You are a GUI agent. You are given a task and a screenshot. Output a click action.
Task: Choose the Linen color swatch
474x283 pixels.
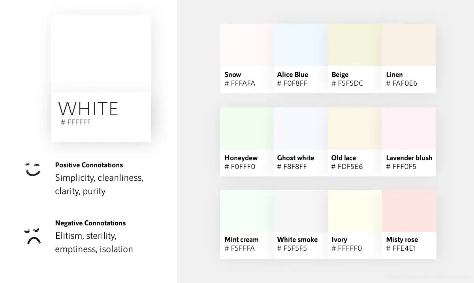click(409, 45)
